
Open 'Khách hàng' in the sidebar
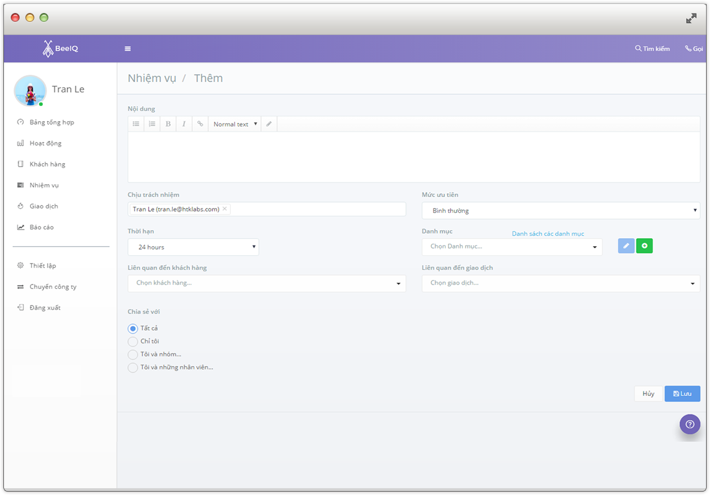47,164
